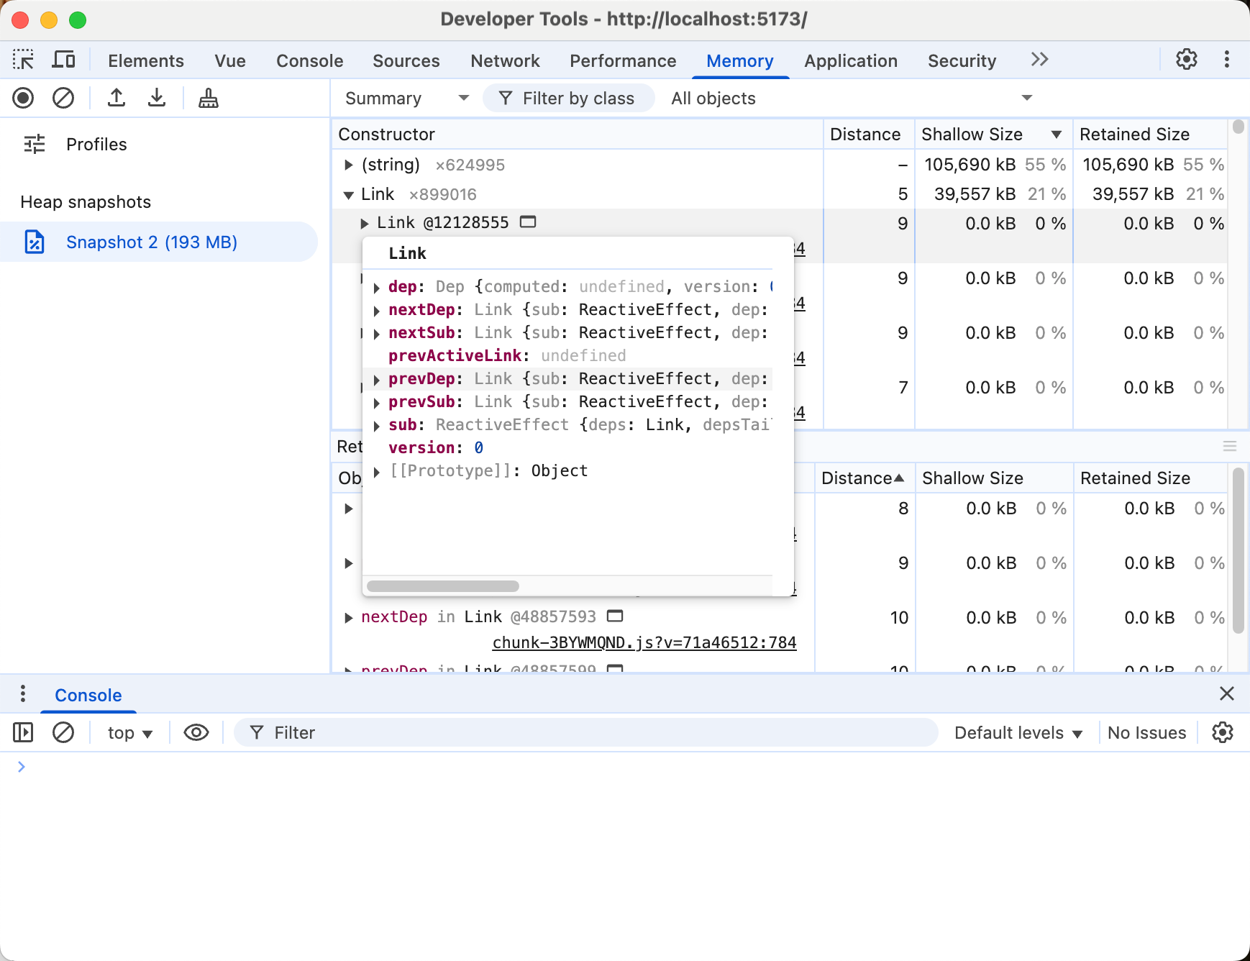Open the Summary perspective dropdown
The height and width of the screenshot is (961, 1250).
[407, 98]
